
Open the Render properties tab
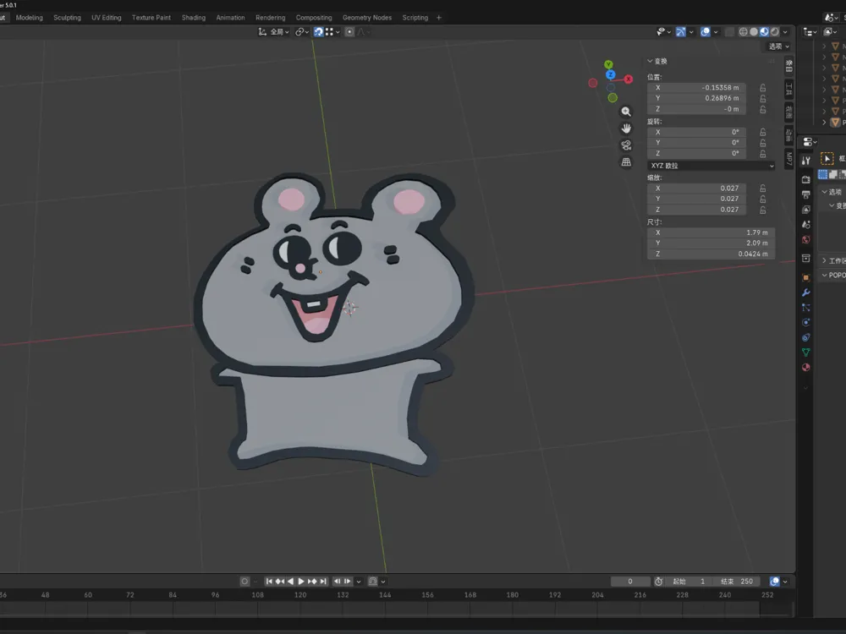point(806,179)
